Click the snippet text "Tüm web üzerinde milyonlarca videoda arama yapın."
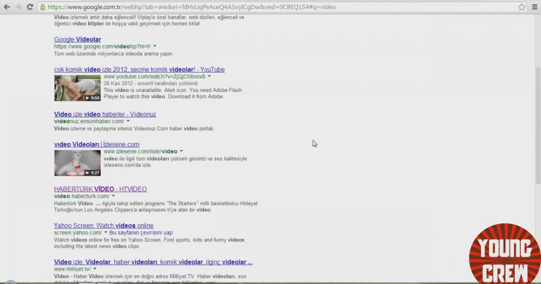The width and height of the screenshot is (541, 284). coord(114,54)
